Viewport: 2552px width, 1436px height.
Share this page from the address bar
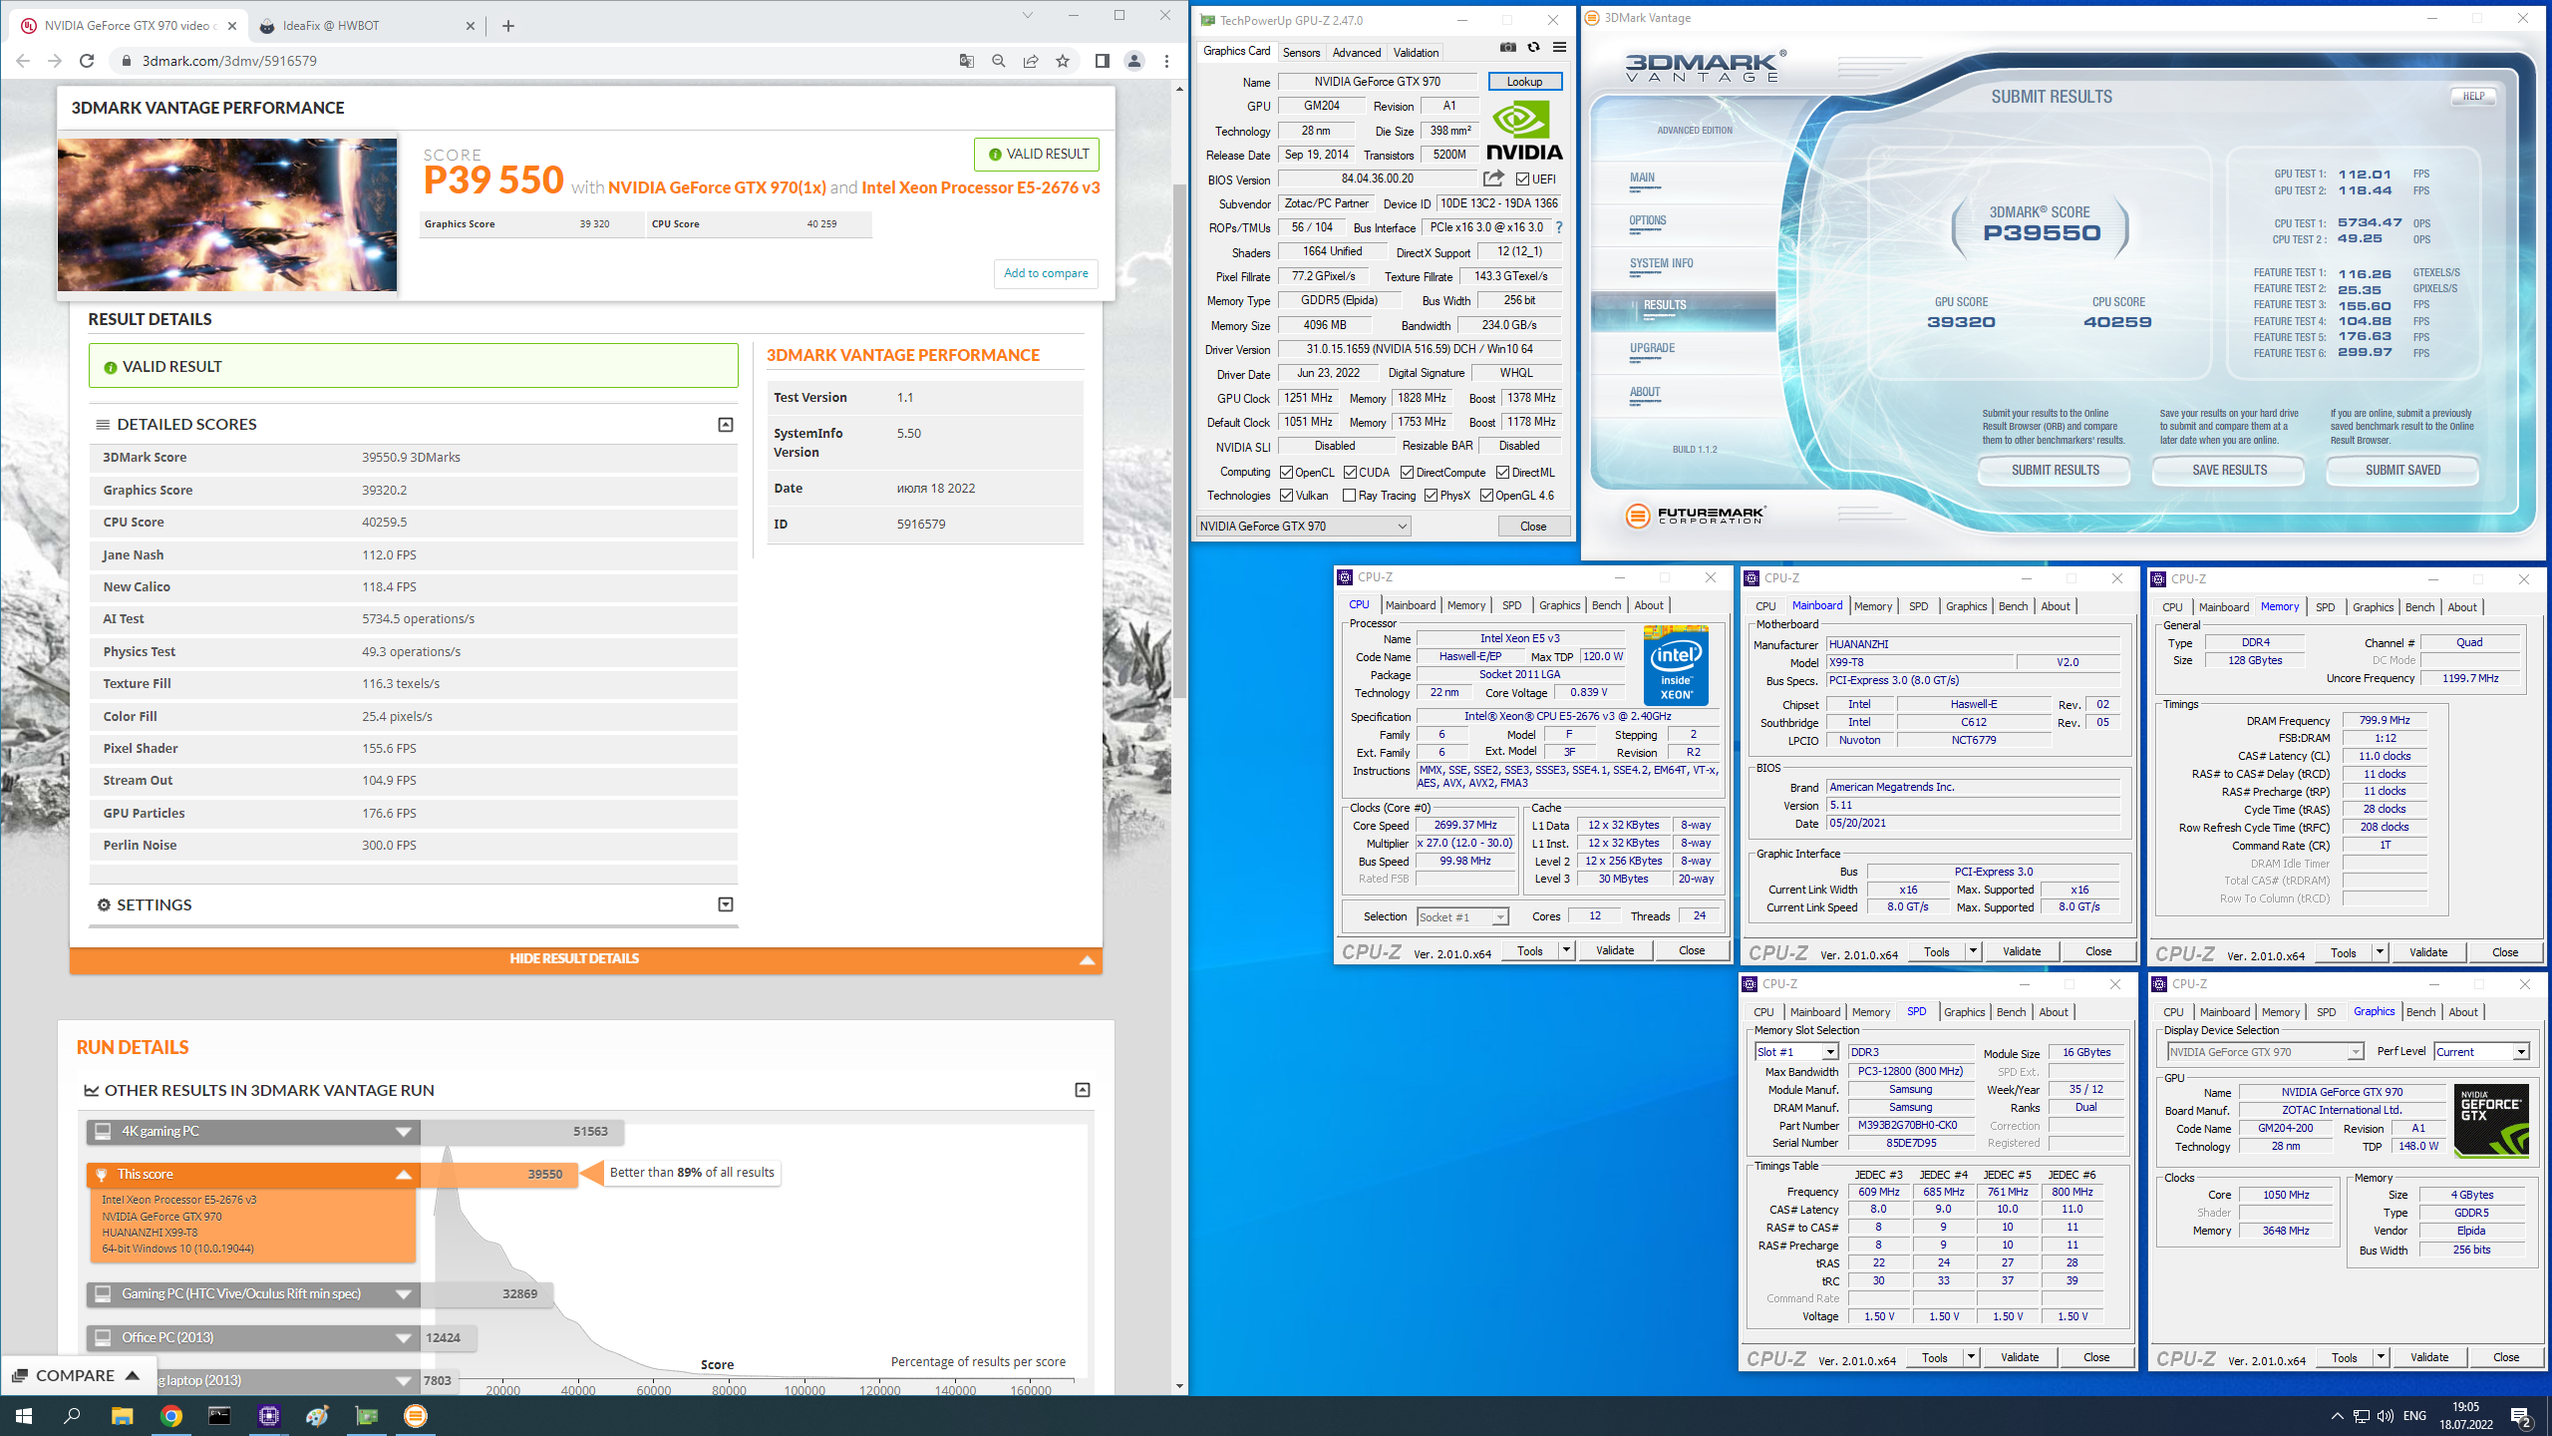[x=1031, y=61]
